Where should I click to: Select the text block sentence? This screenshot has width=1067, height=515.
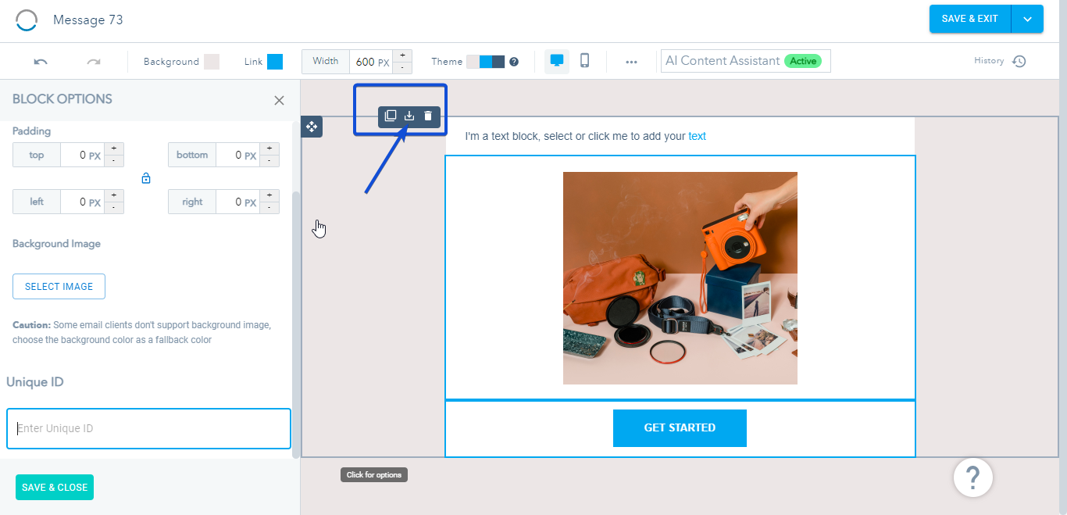pyautogui.click(x=586, y=136)
